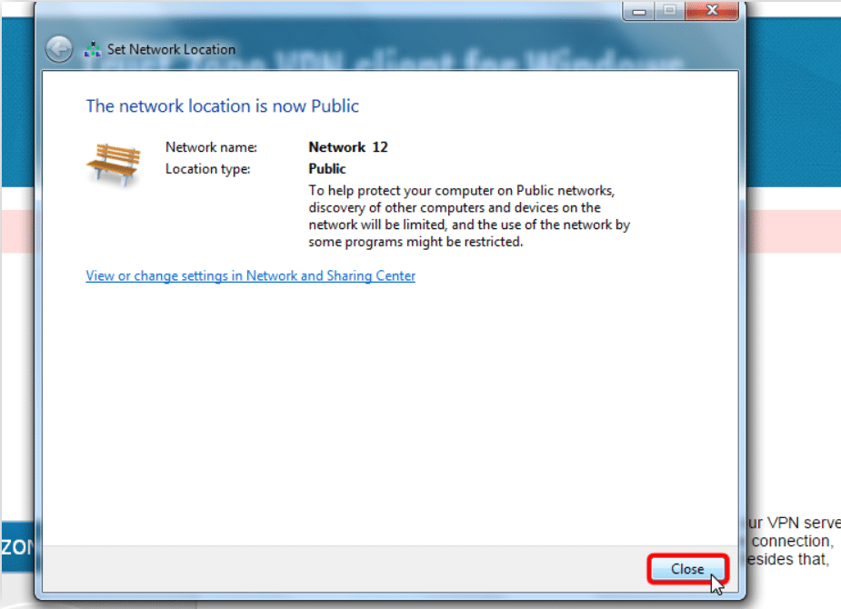This screenshot has height=609, width=841.
Task: Click the Close button in the dialog
Action: pyautogui.click(x=687, y=569)
